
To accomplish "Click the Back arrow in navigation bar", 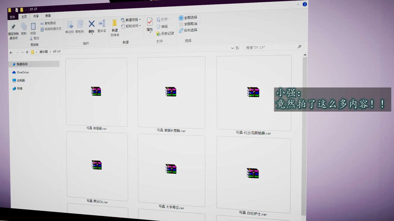I will pyautogui.click(x=11, y=52).
